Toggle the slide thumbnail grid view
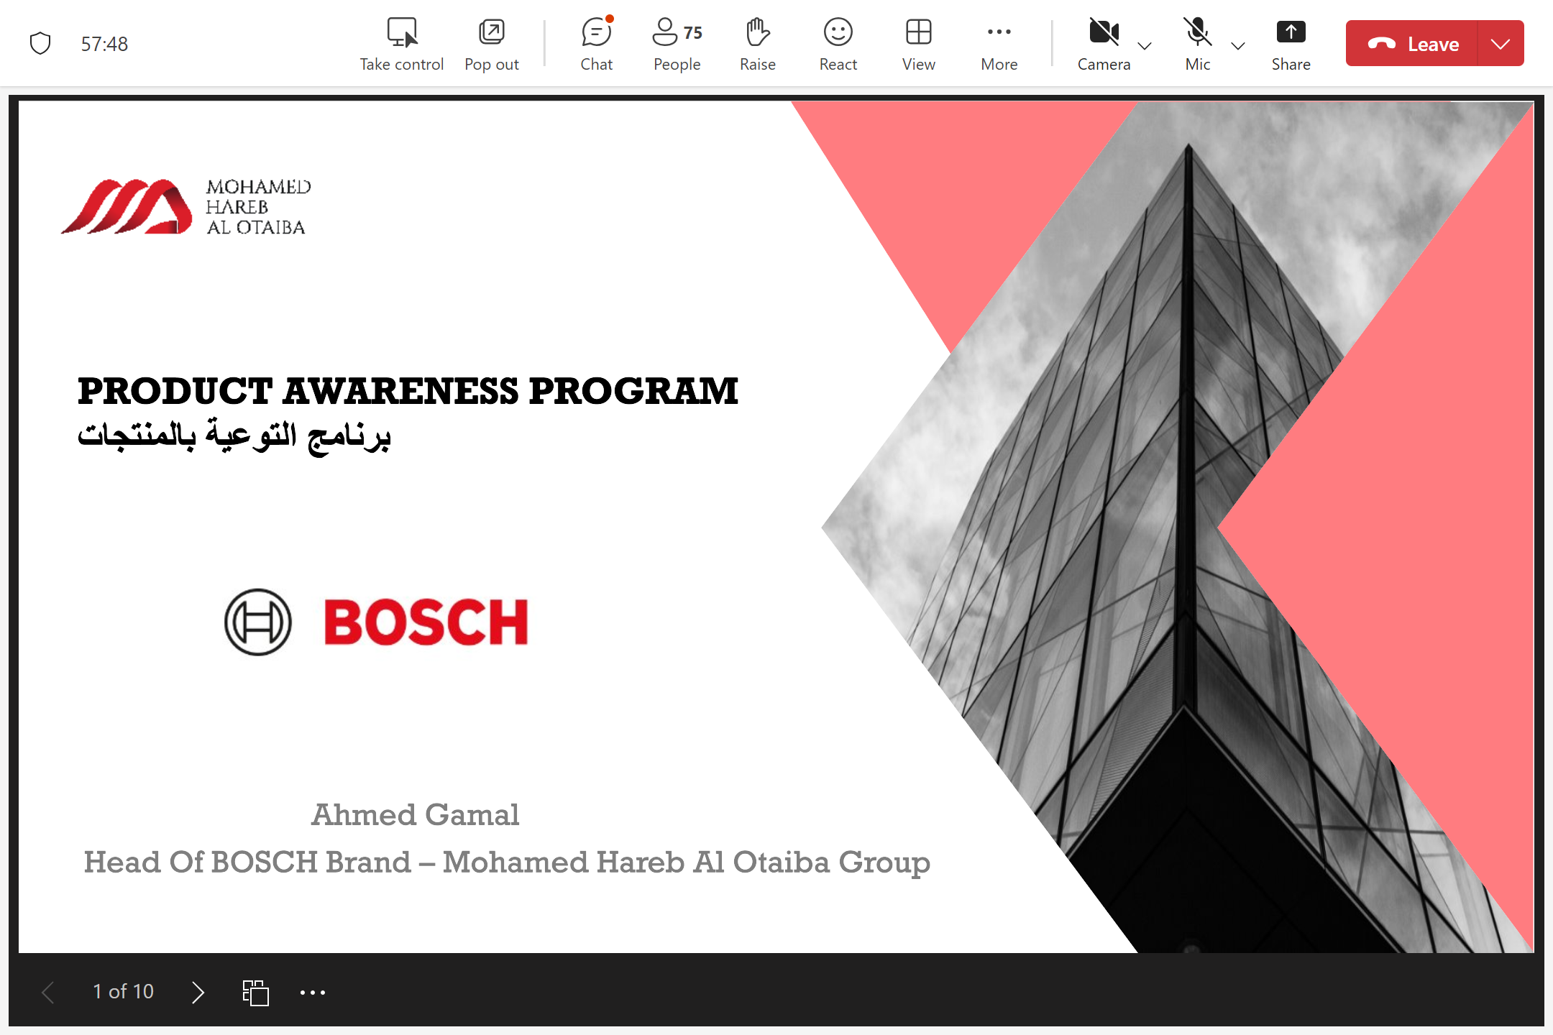Viewport: 1553px width, 1035px height. (255, 993)
